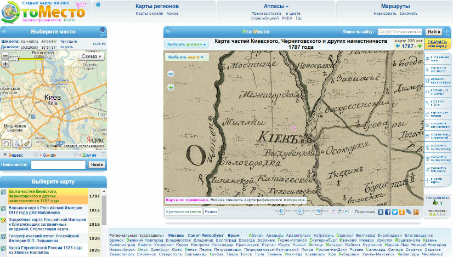Viewport: 453px width, 257px height.
Task: Open Выбрать карту dropdown
Action: [186, 57]
